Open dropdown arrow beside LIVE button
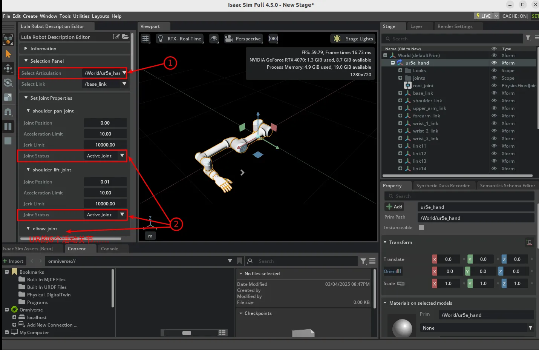The image size is (539, 350). (x=496, y=16)
